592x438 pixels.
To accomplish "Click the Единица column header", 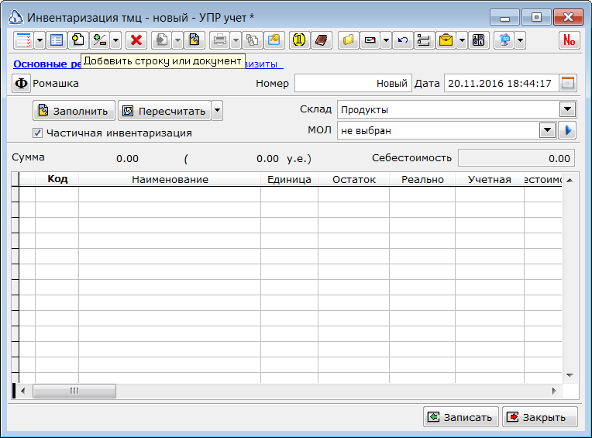I will click(x=289, y=179).
